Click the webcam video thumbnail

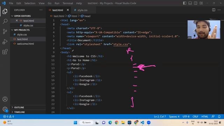(204, 29)
